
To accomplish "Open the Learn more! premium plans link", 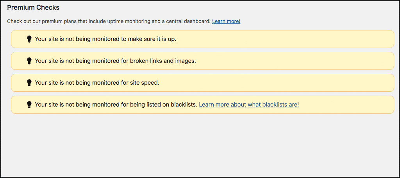I will (x=226, y=21).
